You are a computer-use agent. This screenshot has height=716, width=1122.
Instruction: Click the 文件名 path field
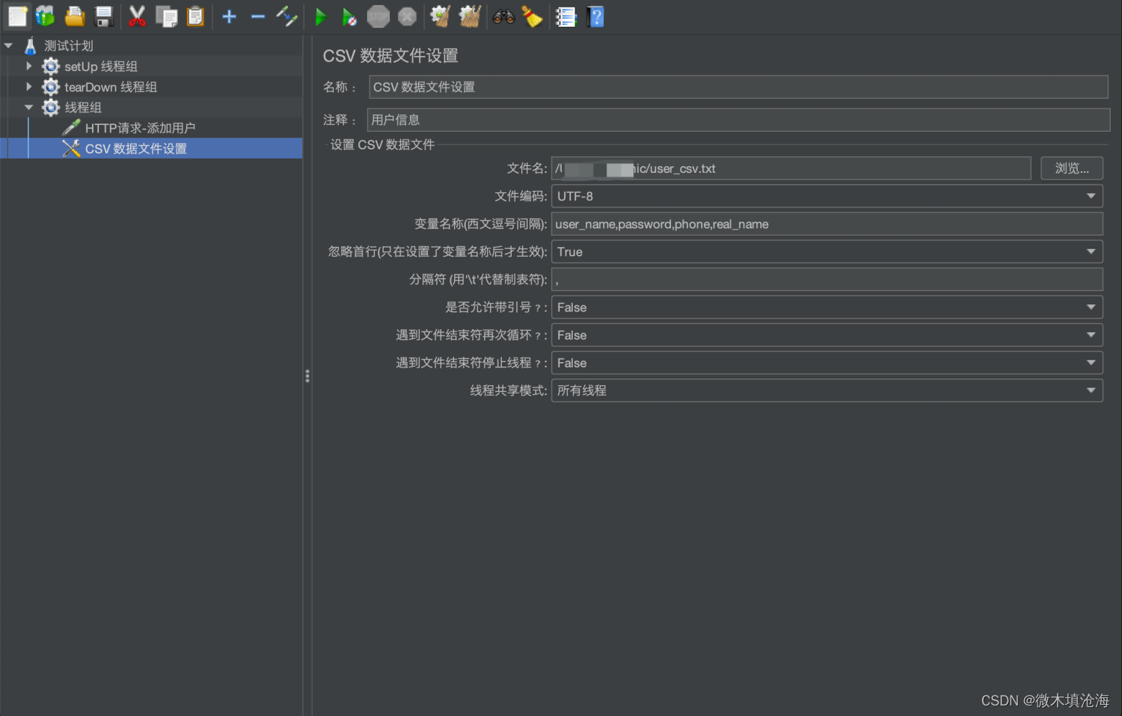click(x=791, y=168)
